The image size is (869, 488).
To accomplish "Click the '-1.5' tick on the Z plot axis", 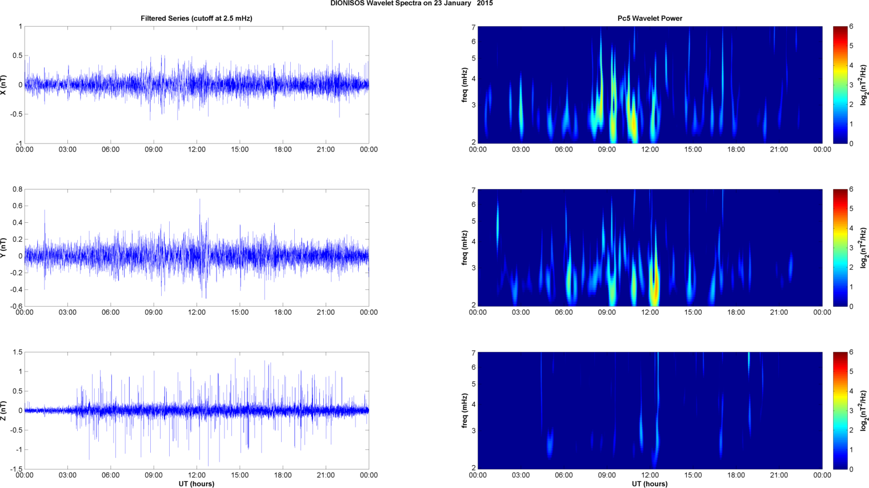I will pos(16,469).
